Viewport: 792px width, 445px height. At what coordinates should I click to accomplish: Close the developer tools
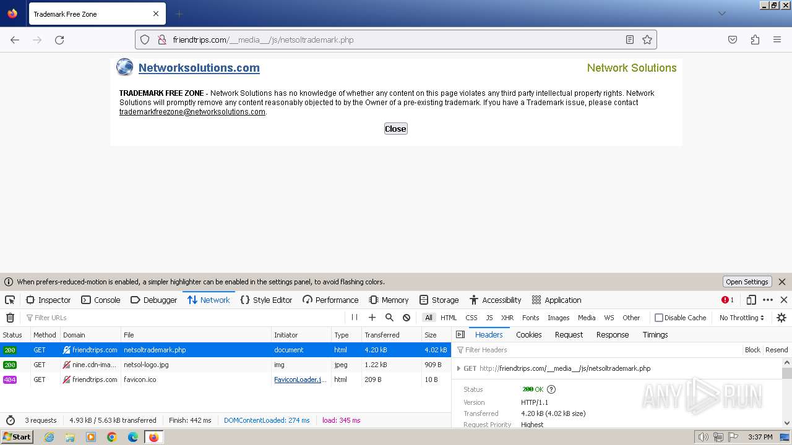[784, 300]
